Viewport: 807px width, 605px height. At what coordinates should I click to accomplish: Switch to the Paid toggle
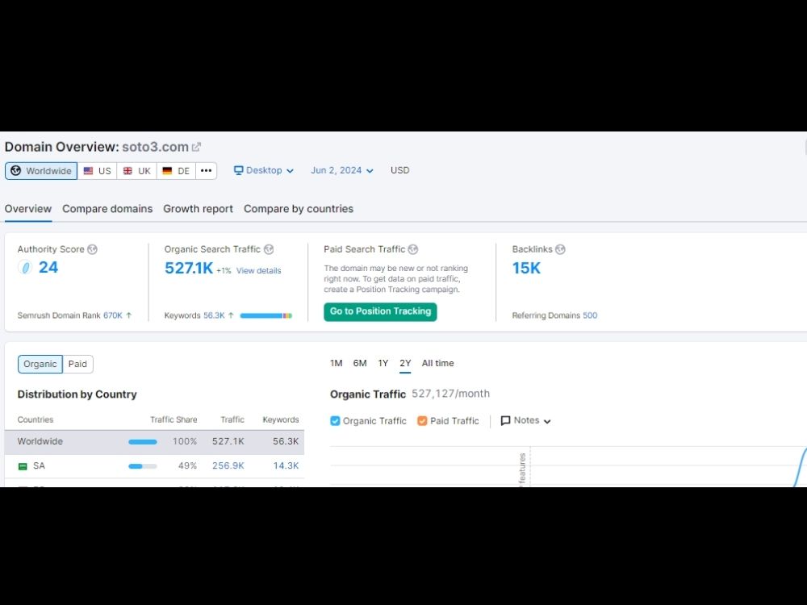pyautogui.click(x=77, y=365)
